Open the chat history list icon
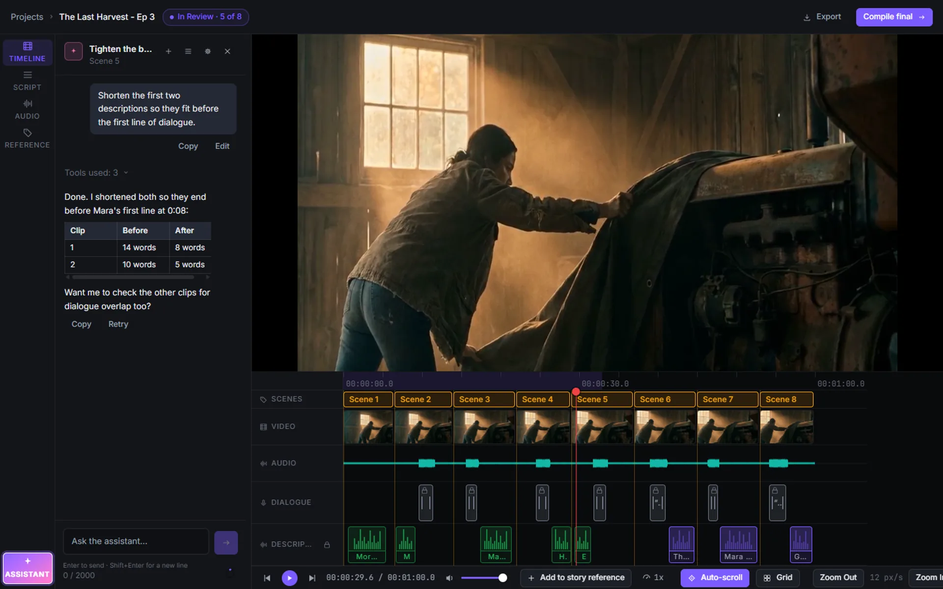This screenshot has height=589, width=943. point(188,51)
